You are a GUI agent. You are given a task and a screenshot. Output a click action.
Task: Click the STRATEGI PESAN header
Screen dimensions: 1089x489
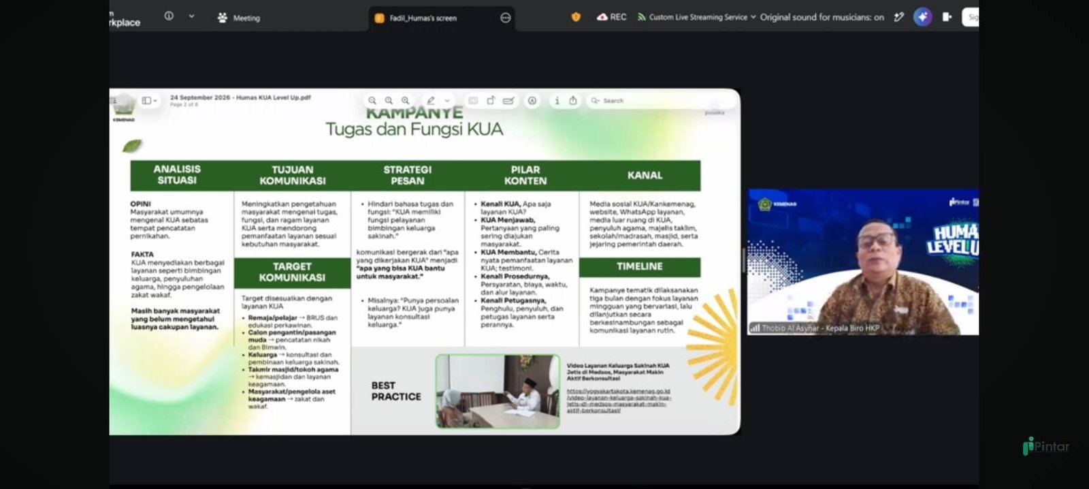click(x=408, y=175)
